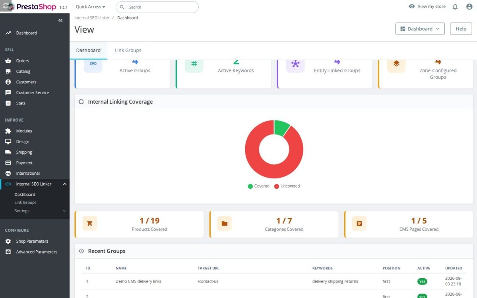Collapse the sidebar with double-chevron icon
Viewport: 477px width, 298px height.
60,20
